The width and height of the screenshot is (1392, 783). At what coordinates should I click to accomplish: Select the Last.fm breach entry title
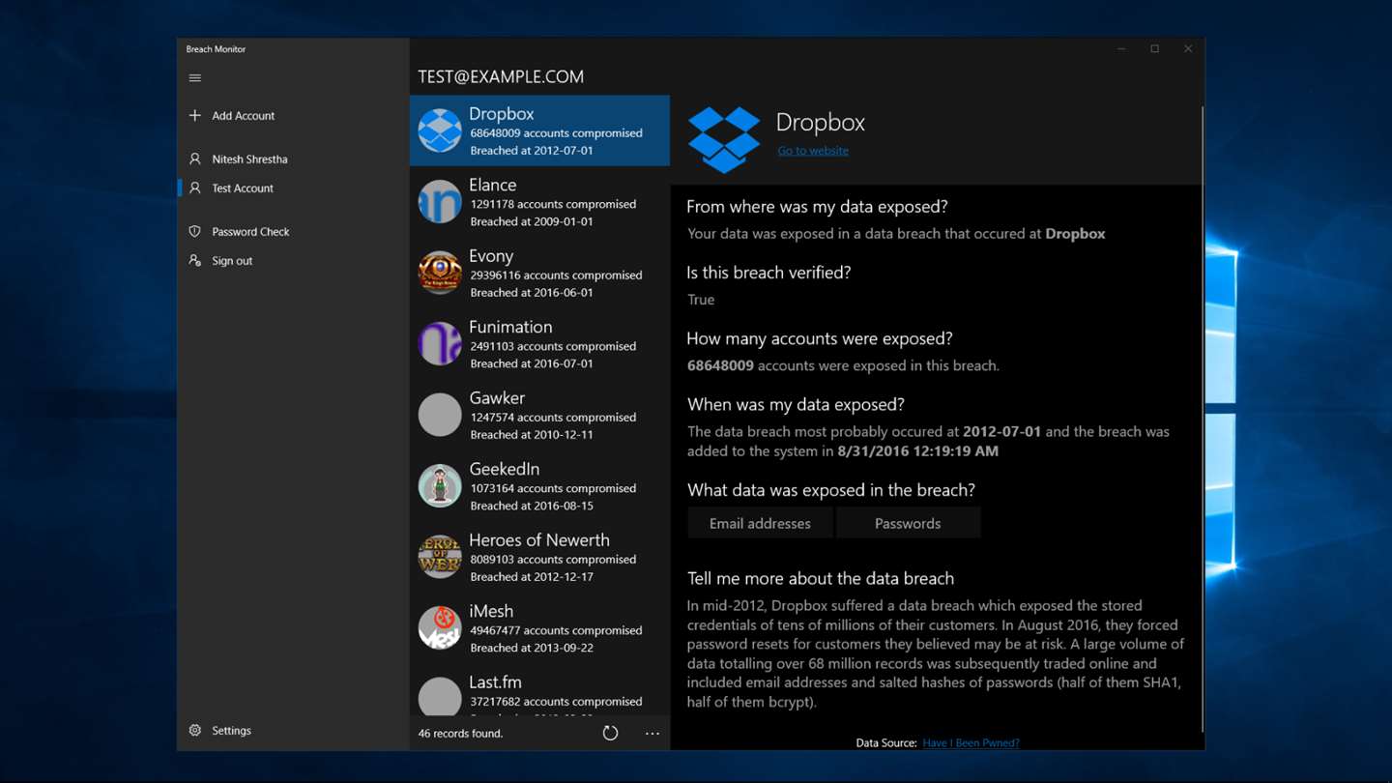click(x=495, y=681)
